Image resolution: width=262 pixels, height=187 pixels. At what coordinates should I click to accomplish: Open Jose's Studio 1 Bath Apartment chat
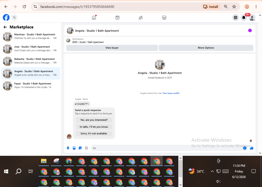31,49
